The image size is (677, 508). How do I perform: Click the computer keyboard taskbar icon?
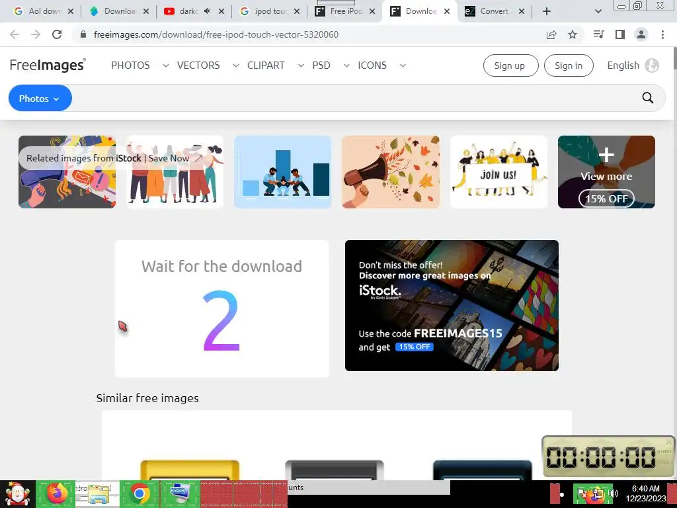(x=180, y=493)
